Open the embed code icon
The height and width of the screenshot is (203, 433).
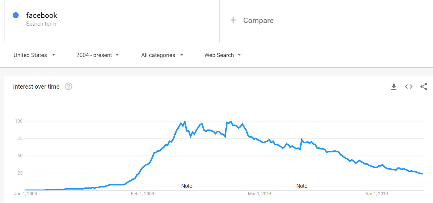coord(409,87)
